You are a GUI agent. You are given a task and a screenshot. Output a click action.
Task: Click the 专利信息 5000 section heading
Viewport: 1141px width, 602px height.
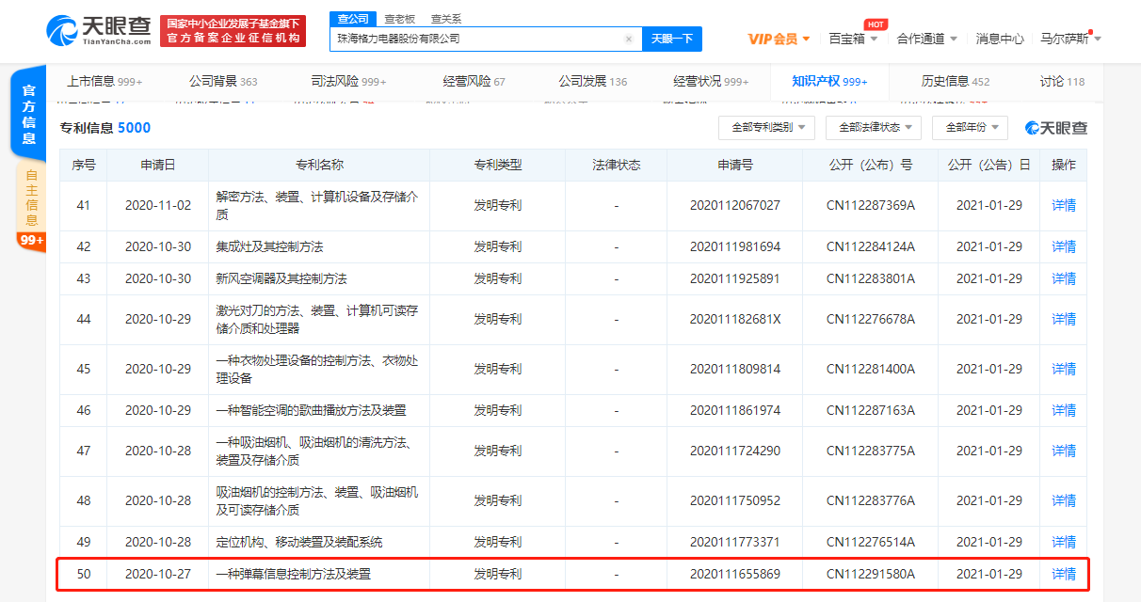tap(104, 128)
